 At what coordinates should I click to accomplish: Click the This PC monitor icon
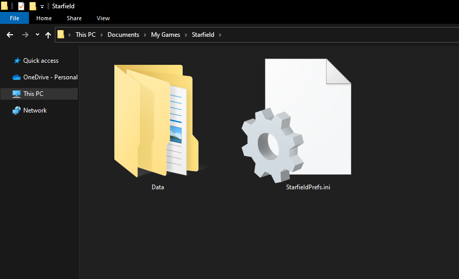17,94
